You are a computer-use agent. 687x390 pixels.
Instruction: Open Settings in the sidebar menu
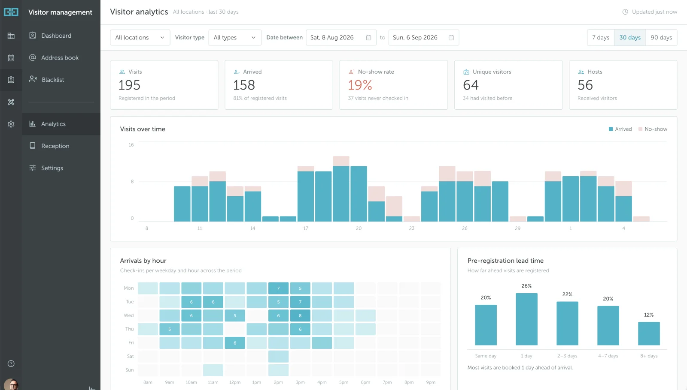click(61, 168)
